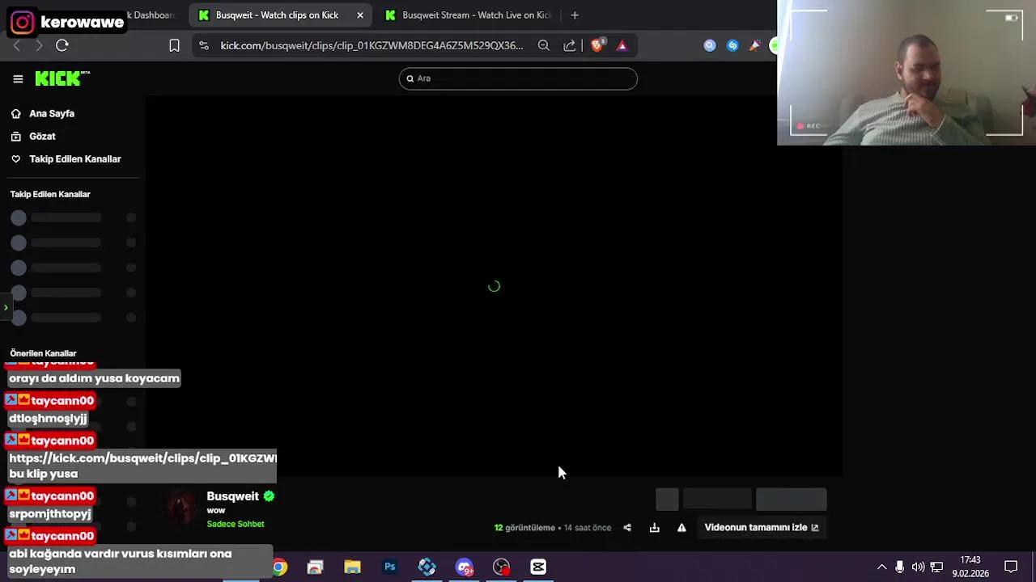1036x582 pixels.
Task: Open the Sadece Sohbet category link
Action: coord(236,524)
